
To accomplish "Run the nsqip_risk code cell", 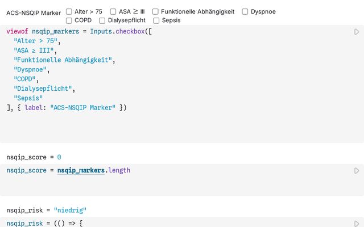I will [x=357, y=224].
